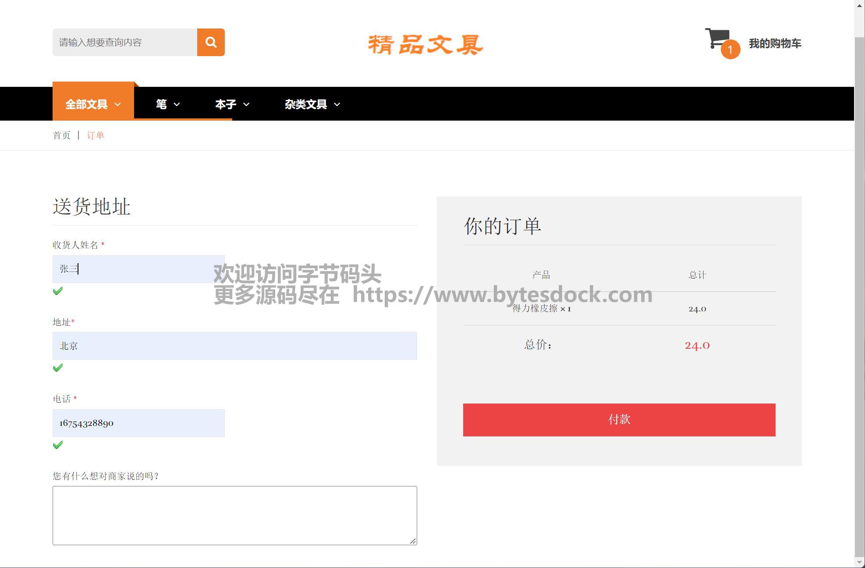
Task: Click the 收货人姓名 input field
Action: pos(138,269)
